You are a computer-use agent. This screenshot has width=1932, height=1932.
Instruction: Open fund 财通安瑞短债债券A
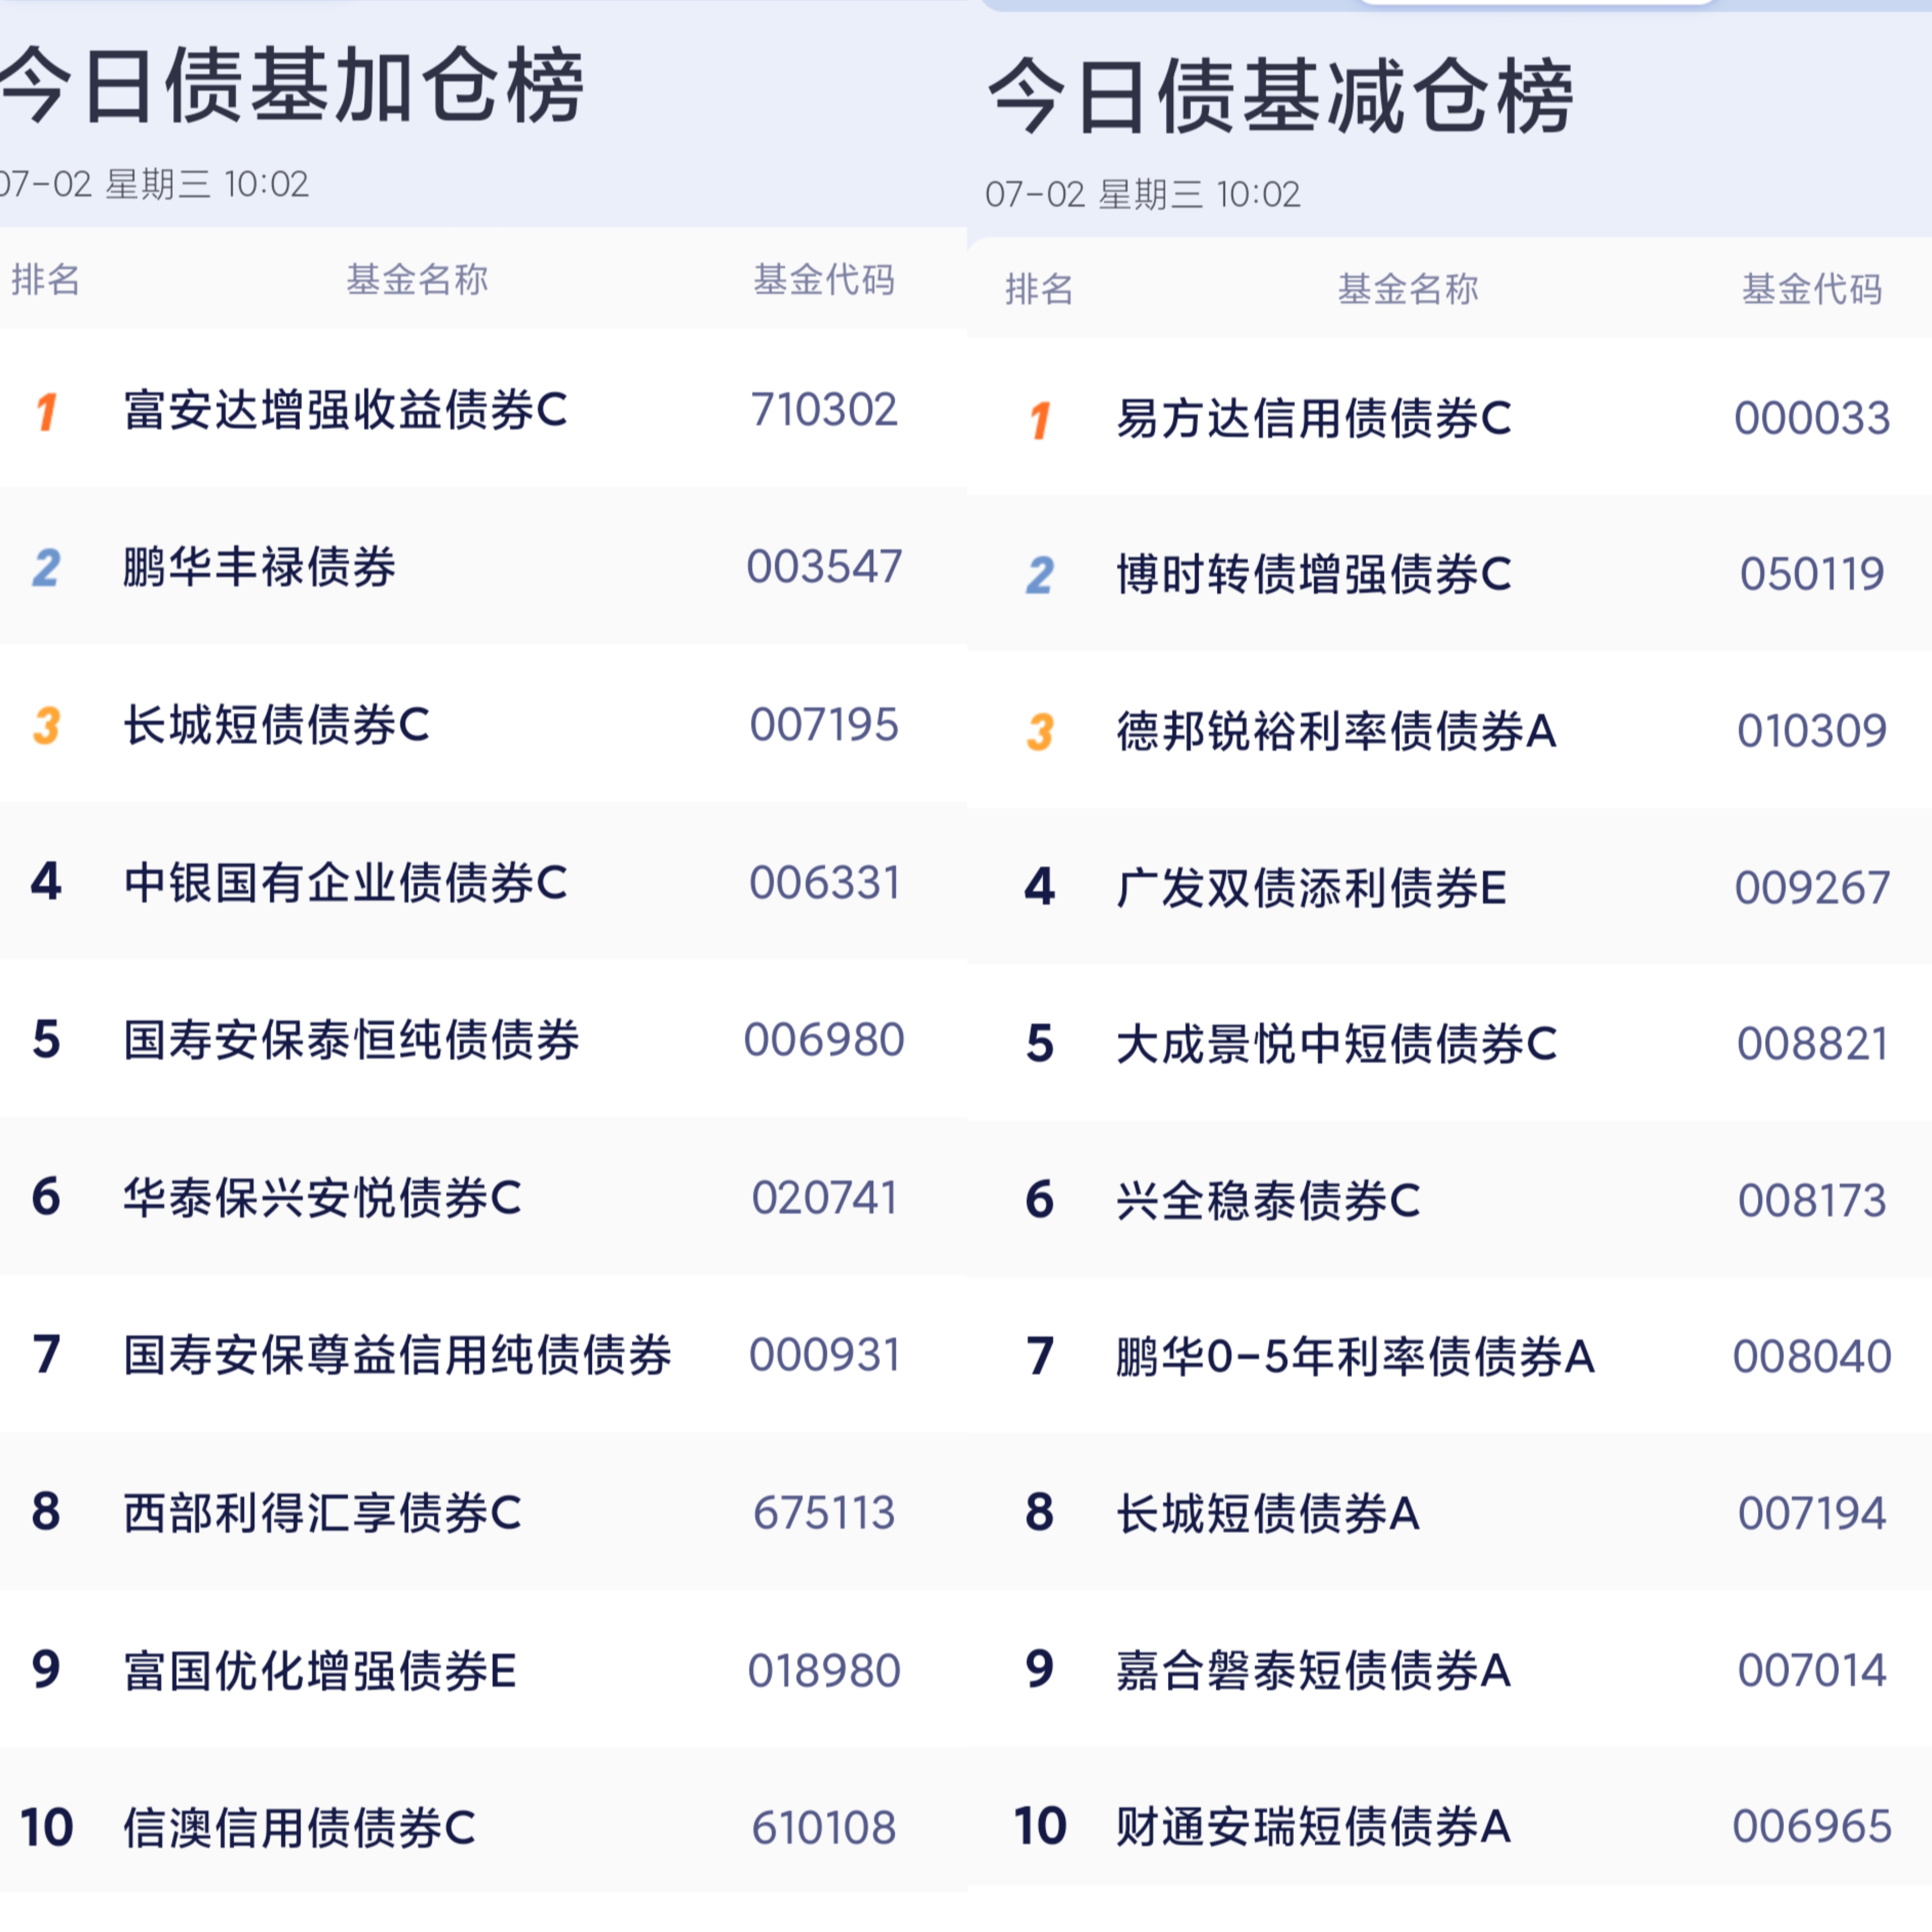[1313, 1827]
